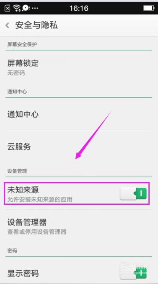Tap the 未知来源 label text

click(x=23, y=190)
